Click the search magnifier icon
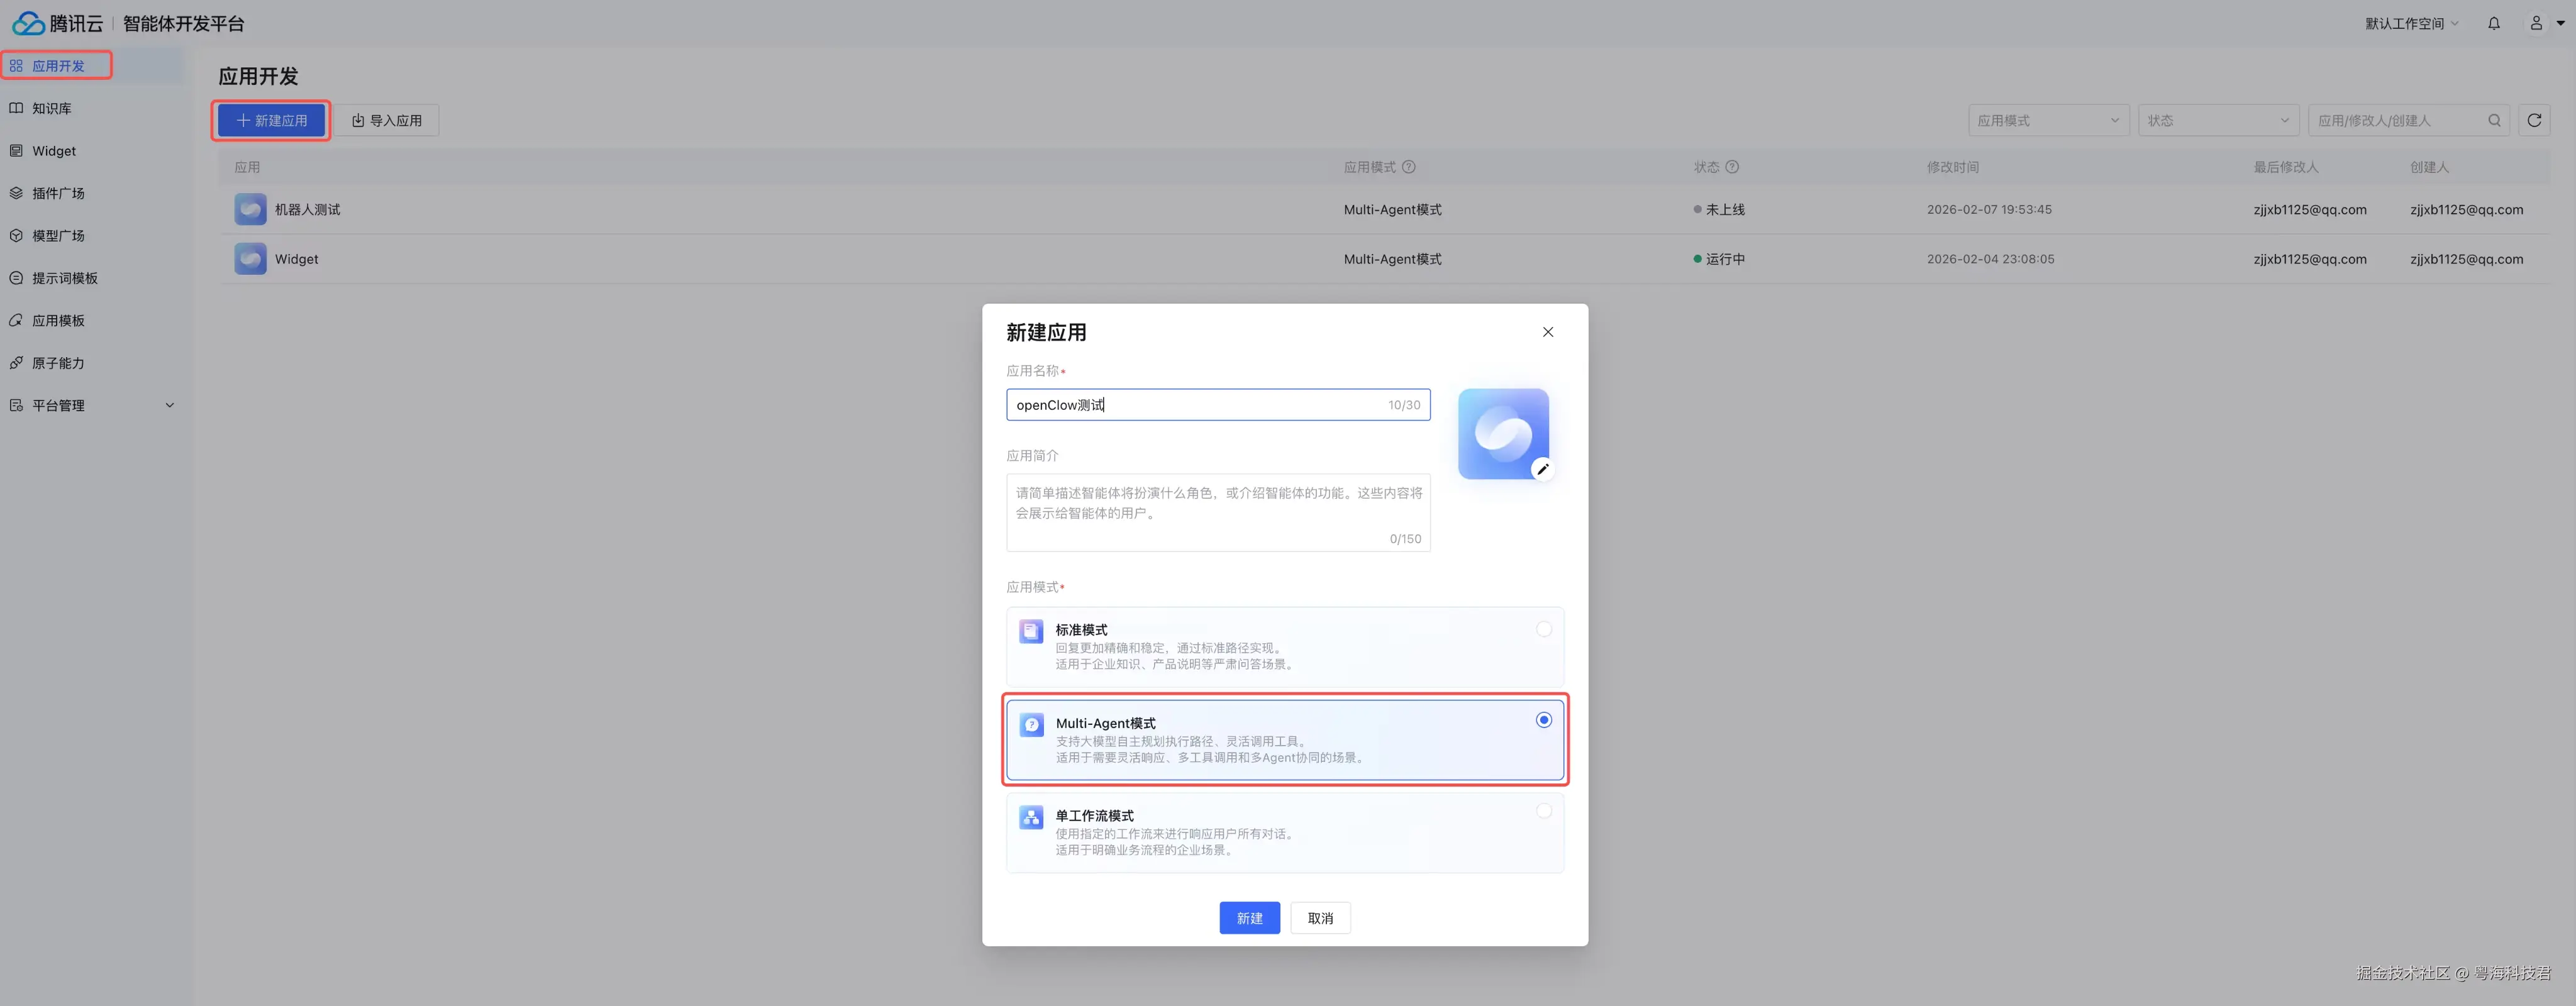2576x1006 pixels. [x=2494, y=120]
